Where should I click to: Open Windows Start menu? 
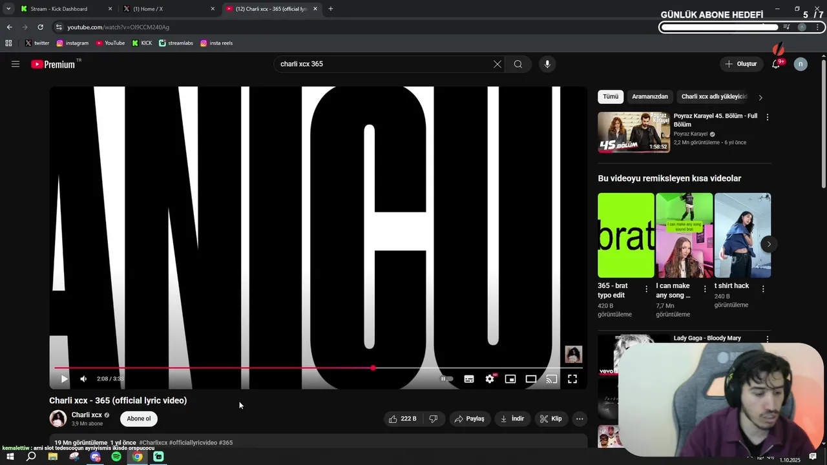(10, 457)
